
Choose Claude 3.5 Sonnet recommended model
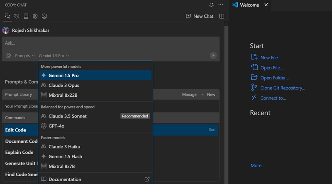point(67,116)
